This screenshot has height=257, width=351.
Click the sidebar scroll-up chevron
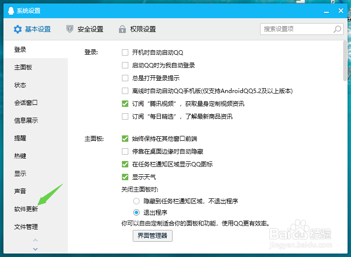35,240
